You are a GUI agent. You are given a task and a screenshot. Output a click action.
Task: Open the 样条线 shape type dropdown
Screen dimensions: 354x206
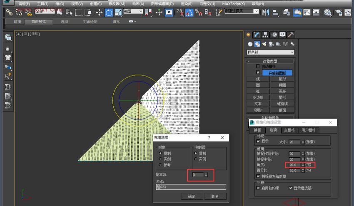pos(270,52)
